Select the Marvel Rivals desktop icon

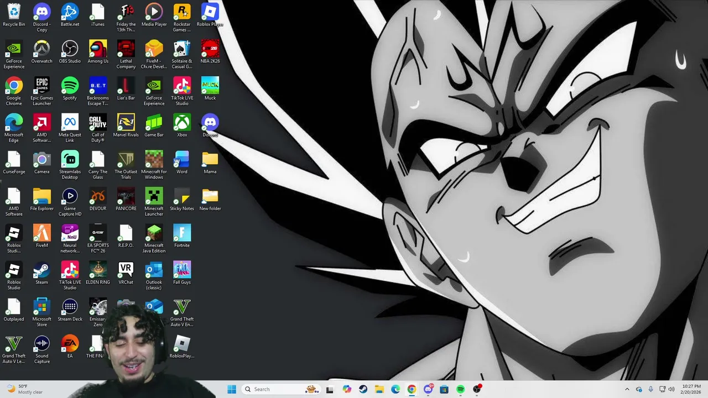[x=126, y=126]
